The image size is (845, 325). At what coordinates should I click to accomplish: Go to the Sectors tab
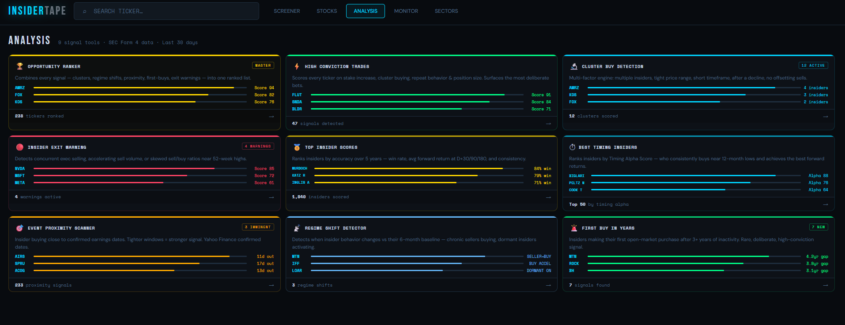pos(446,11)
